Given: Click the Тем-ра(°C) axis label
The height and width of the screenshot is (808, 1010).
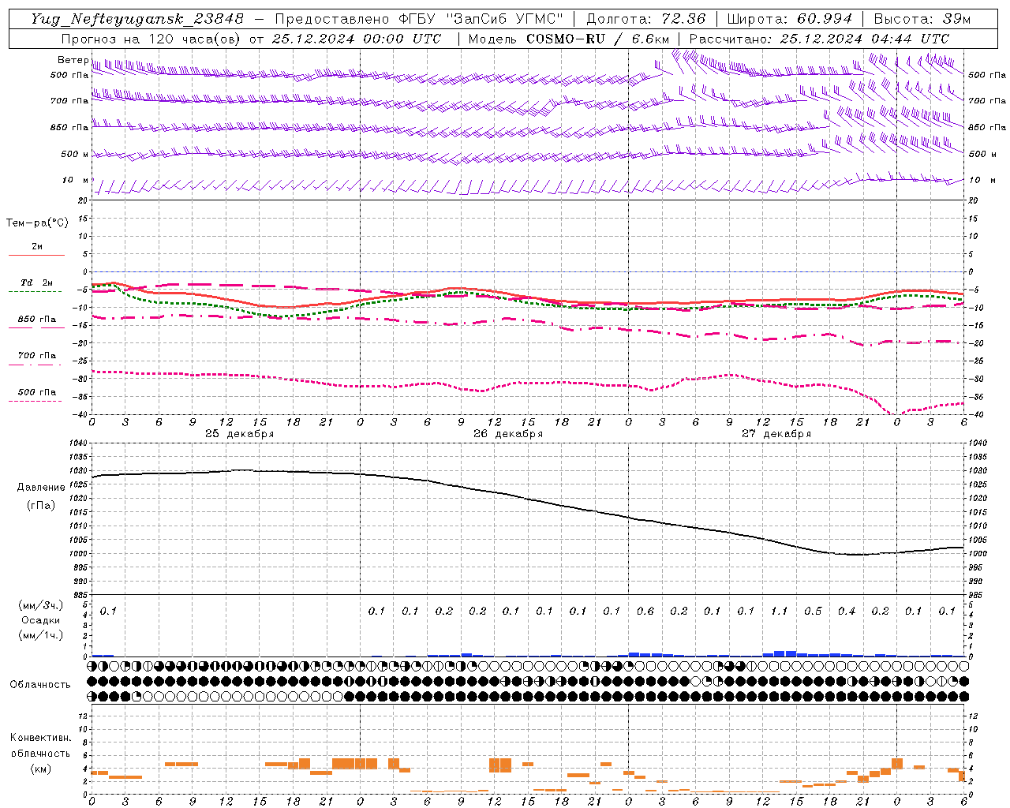Looking at the screenshot, I should (37, 223).
